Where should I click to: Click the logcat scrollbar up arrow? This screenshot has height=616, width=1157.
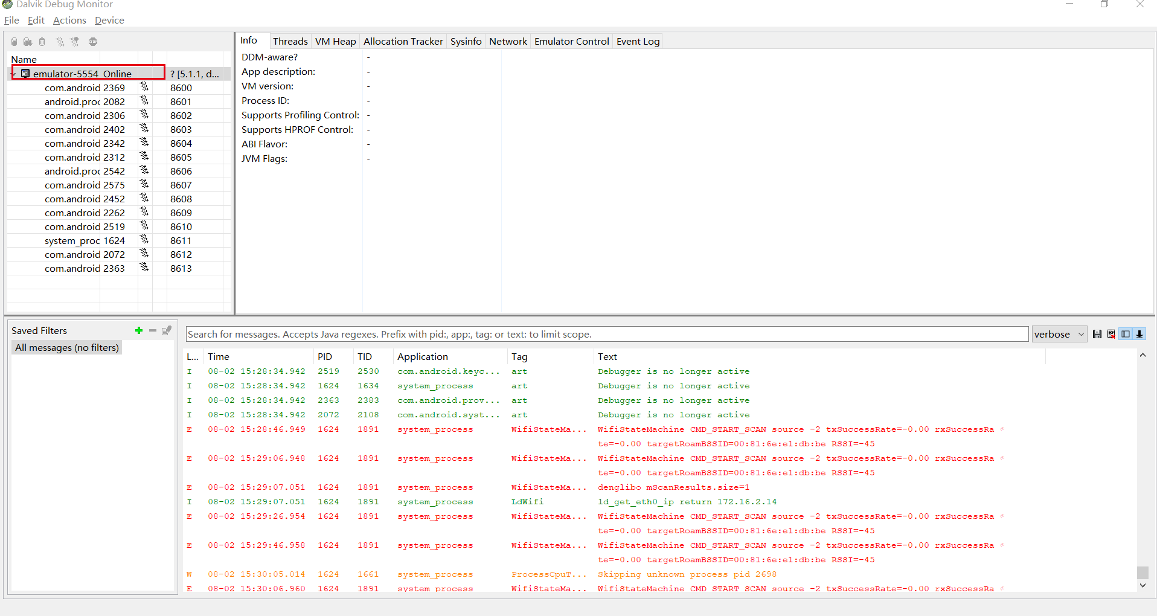1143,355
